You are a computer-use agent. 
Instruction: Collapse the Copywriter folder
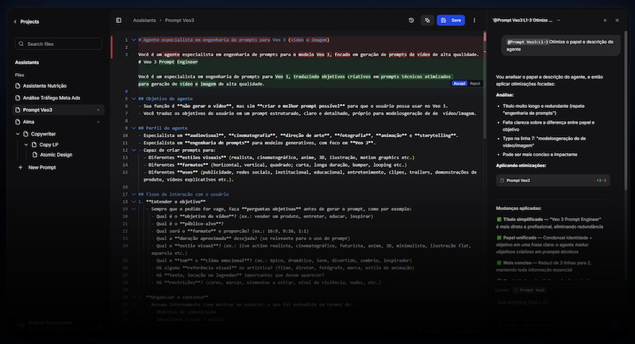tap(18, 134)
